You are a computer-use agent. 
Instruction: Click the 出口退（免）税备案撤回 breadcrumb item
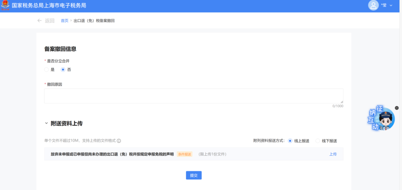[x=94, y=21]
